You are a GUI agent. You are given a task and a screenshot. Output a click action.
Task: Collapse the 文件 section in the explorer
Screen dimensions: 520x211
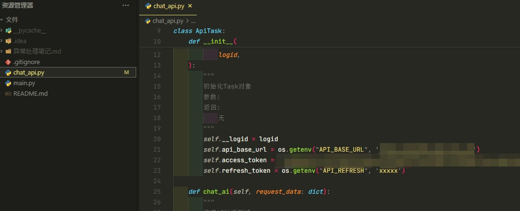pyautogui.click(x=2, y=20)
